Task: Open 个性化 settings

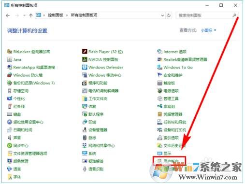Action: click(16, 99)
